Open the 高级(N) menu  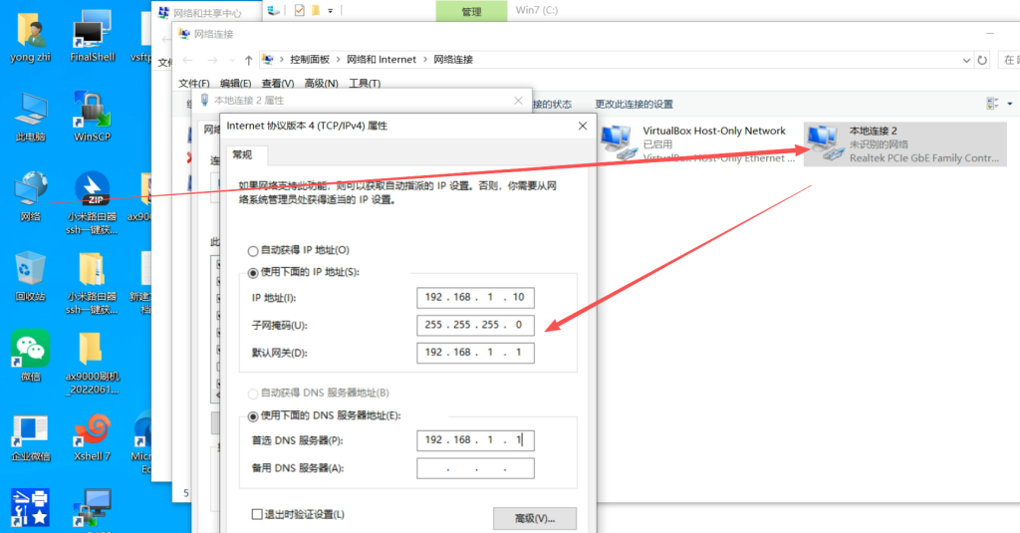tap(322, 84)
